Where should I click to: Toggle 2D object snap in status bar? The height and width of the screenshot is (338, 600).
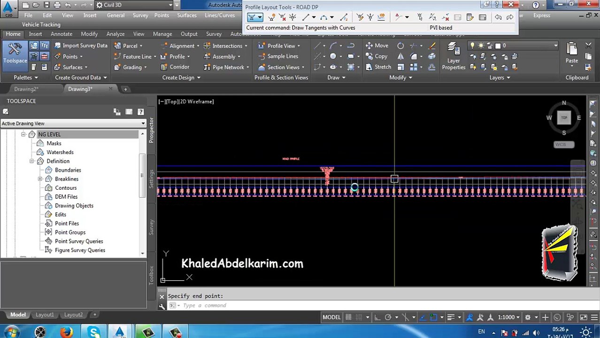click(x=434, y=317)
